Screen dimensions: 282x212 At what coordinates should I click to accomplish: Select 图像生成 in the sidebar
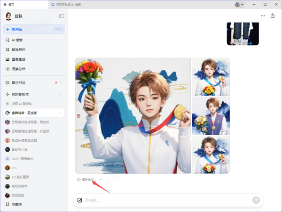click(18, 59)
